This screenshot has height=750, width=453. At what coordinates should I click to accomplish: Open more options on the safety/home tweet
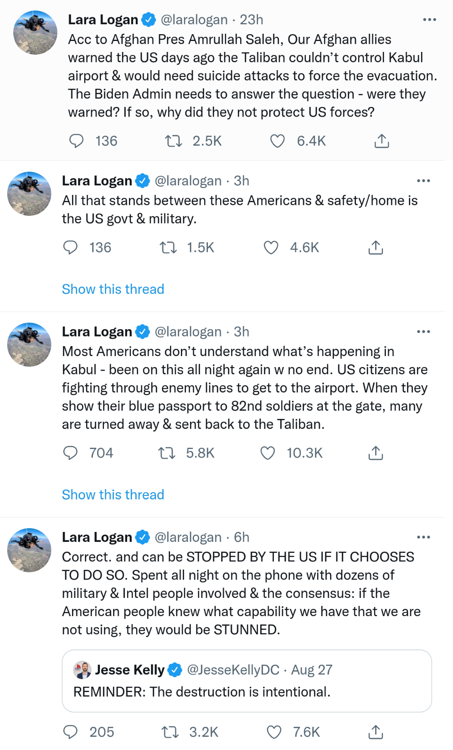click(x=423, y=181)
